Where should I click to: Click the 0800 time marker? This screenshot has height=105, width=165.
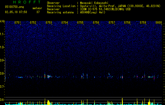coord(159,23)
